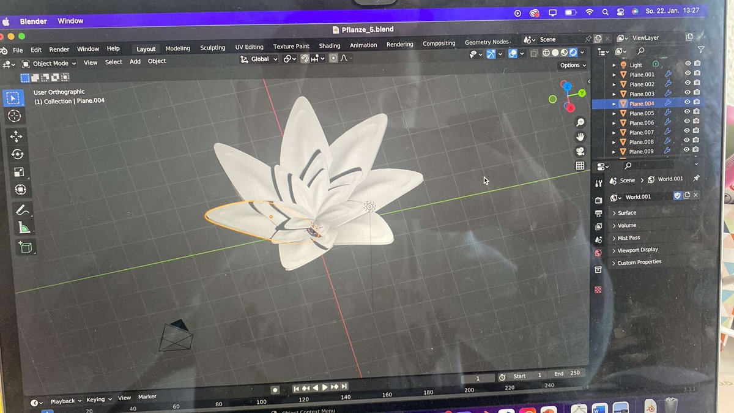Click the Options button in the header

pyautogui.click(x=571, y=65)
